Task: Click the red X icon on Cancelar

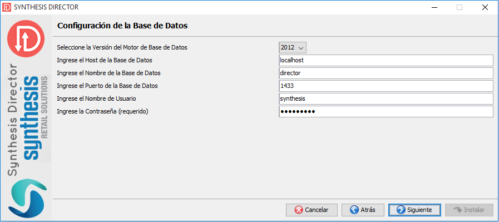Action: pyautogui.click(x=299, y=210)
